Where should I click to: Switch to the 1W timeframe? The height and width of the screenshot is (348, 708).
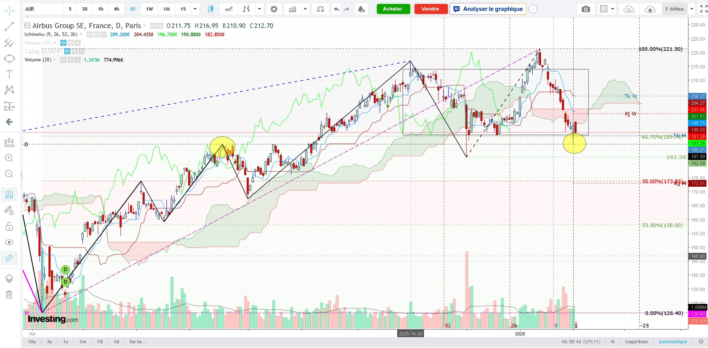tap(149, 9)
